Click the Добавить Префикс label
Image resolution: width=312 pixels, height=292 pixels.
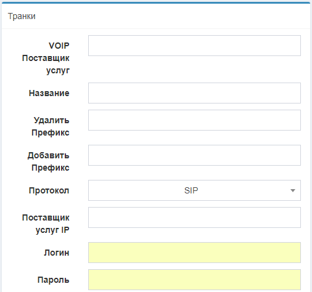49,161
